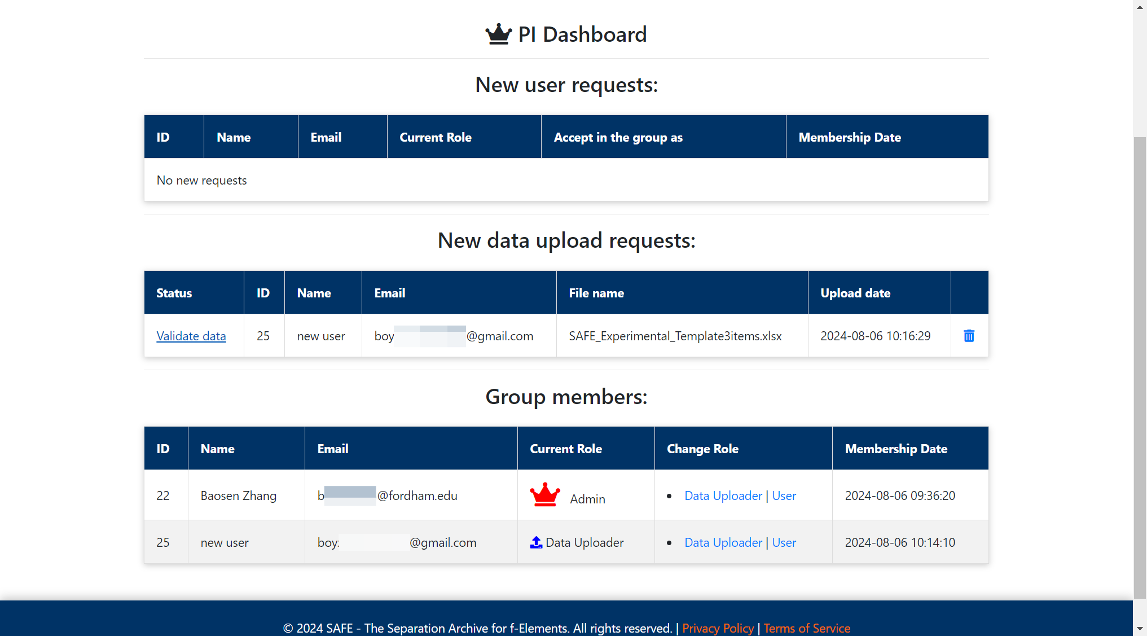Screen dimensions: 1147x636
Task: Click ID 22 in the Group members table
Action: [163, 495]
